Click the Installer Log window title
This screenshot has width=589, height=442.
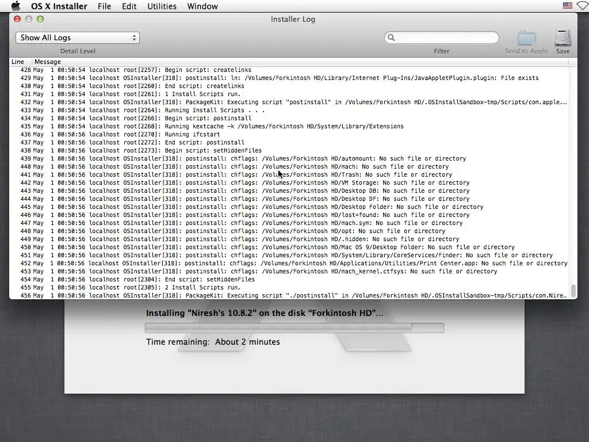coord(293,19)
